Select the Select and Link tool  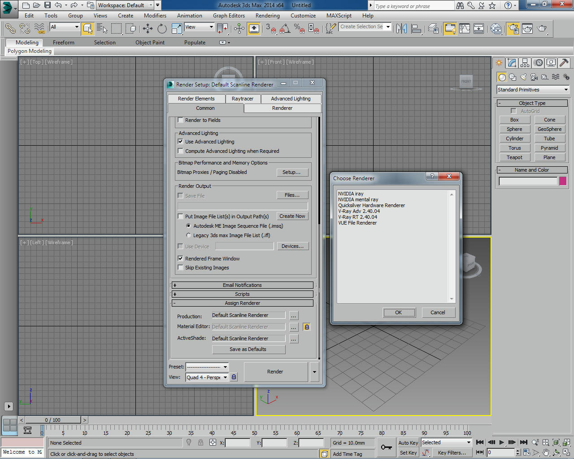point(10,29)
